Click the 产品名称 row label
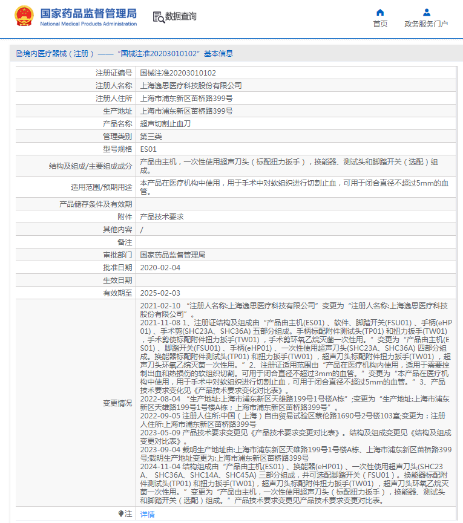The image size is (463, 523). click(117, 124)
